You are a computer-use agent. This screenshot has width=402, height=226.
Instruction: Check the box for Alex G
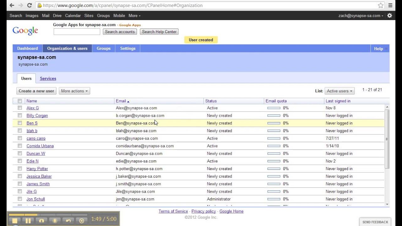pos(20,108)
